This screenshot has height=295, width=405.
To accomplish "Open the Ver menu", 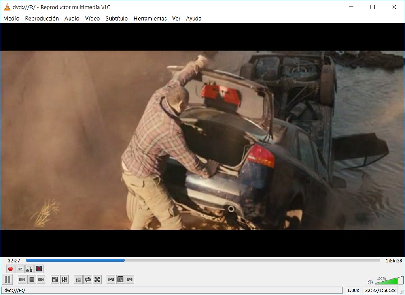I will click(x=176, y=19).
